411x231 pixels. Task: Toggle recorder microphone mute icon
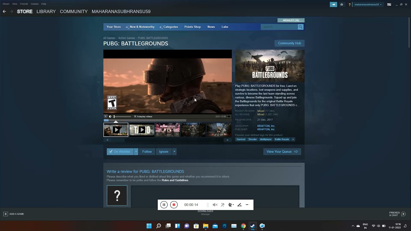click(223, 205)
